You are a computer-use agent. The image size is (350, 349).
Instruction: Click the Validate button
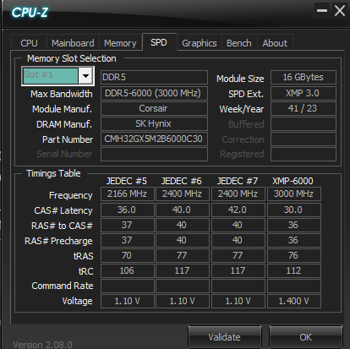point(225,337)
